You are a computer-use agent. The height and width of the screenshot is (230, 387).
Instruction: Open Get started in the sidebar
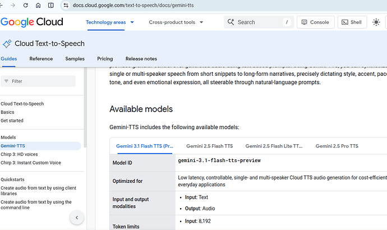(x=12, y=121)
